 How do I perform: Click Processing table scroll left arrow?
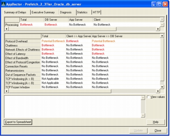(x=7, y=29)
